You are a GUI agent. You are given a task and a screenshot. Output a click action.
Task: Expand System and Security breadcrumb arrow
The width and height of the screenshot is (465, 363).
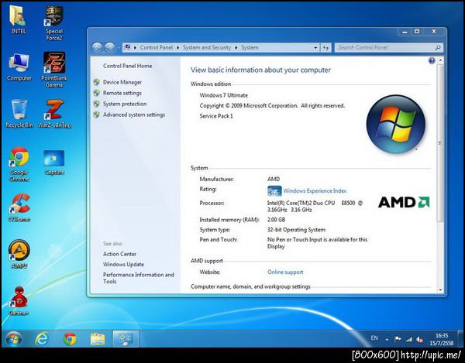pos(236,48)
